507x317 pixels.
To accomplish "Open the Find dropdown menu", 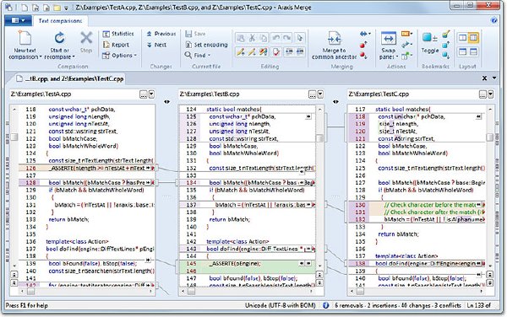I will [x=198, y=55].
